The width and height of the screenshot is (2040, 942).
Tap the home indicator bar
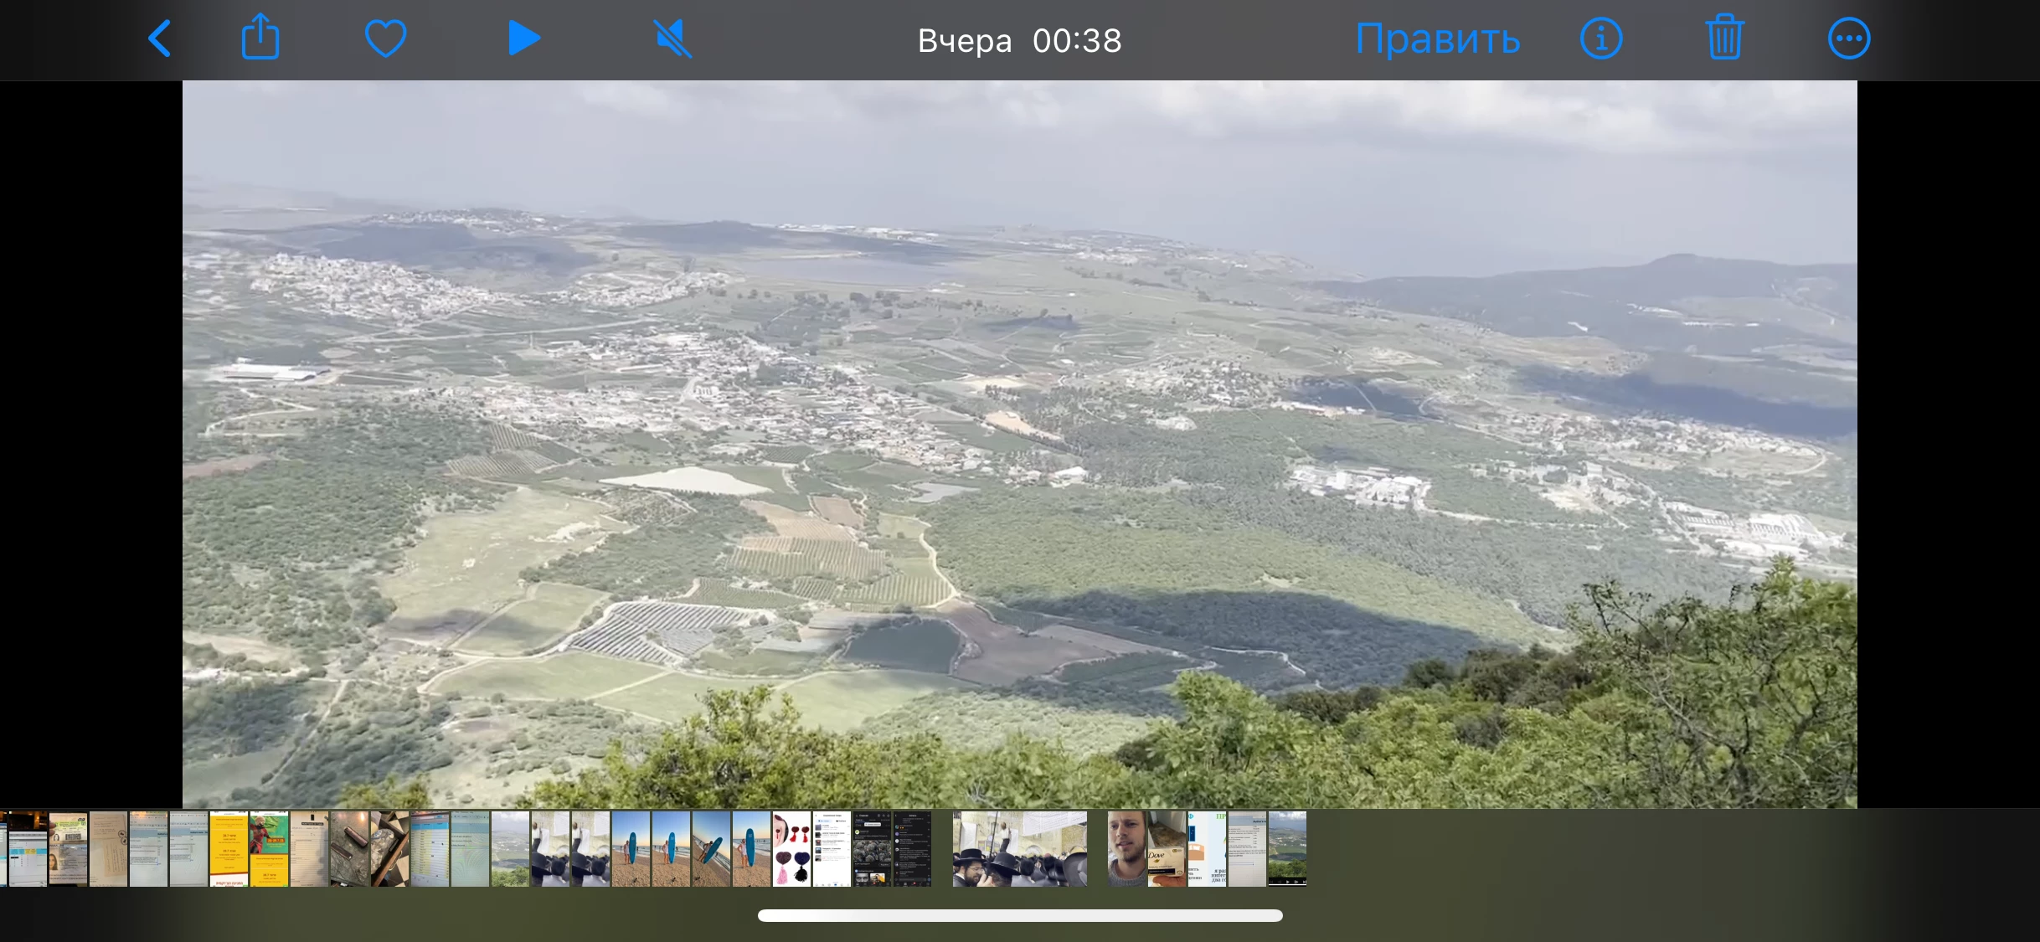click(1019, 915)
